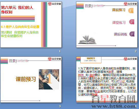Select slide 4 thumbnail with fill-in text
This screenshot has height=109, width=139.
[x=107, y=80]
